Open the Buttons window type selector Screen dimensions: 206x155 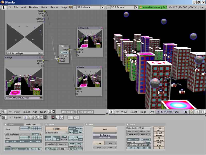tap(5, 118)
